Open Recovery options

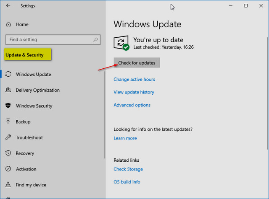click(x=25, y=153)
